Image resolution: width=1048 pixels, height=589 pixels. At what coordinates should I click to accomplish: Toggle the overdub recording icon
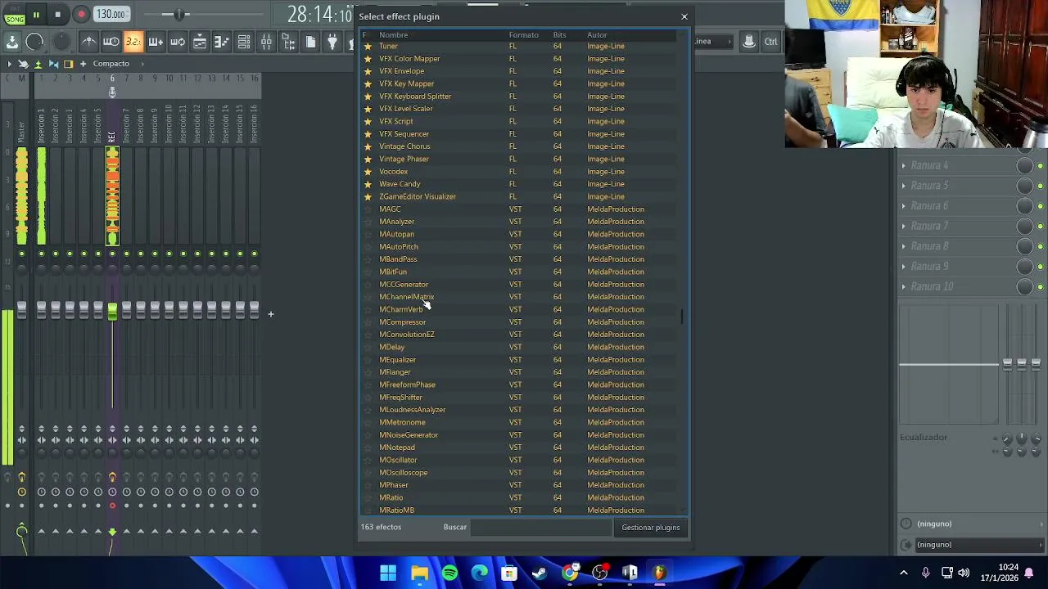[155, 42]
